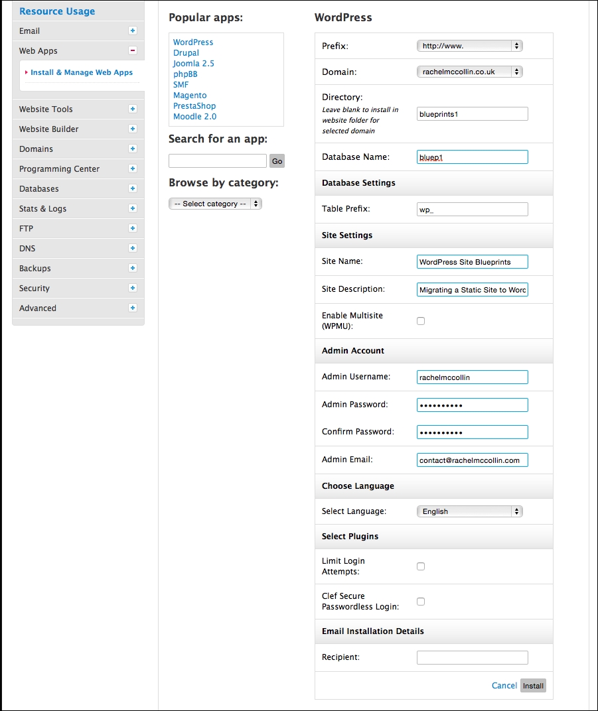This screenshot has width=598, height=711.
Task: Click the Admin Username field
Action: pyautogui.click(x=473, y=377)
